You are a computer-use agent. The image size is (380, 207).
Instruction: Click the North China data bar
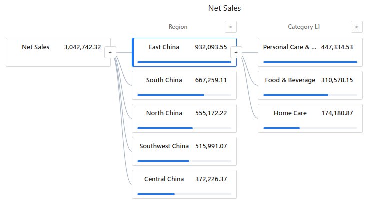[165, 128]
